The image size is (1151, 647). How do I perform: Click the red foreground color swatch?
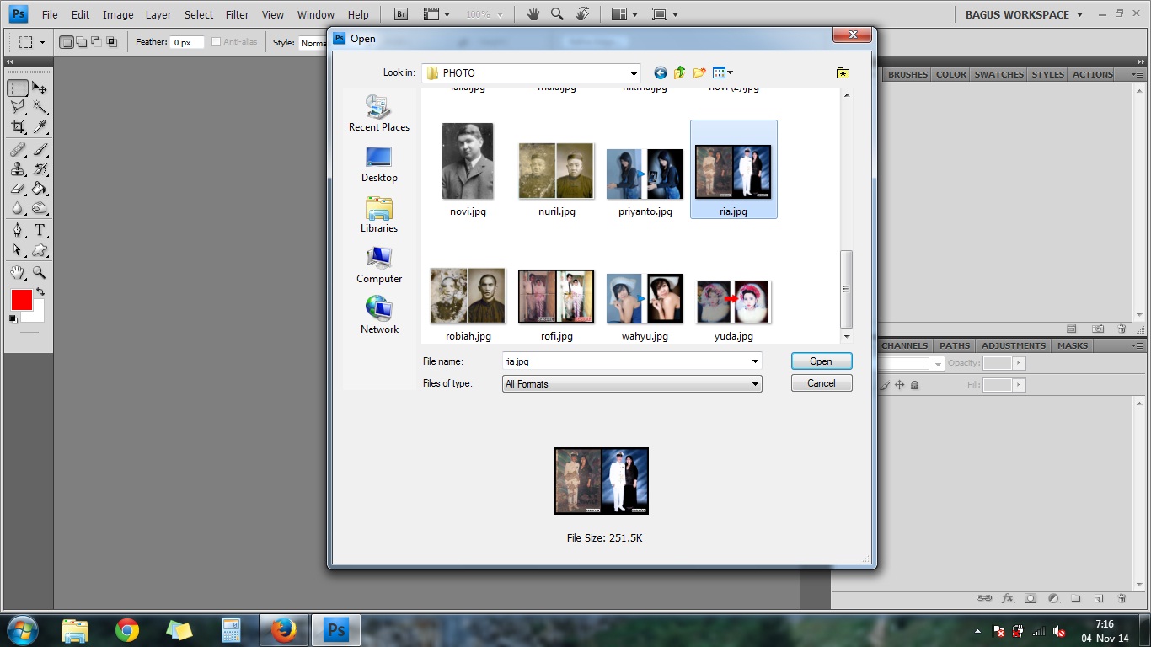(22, 300)
